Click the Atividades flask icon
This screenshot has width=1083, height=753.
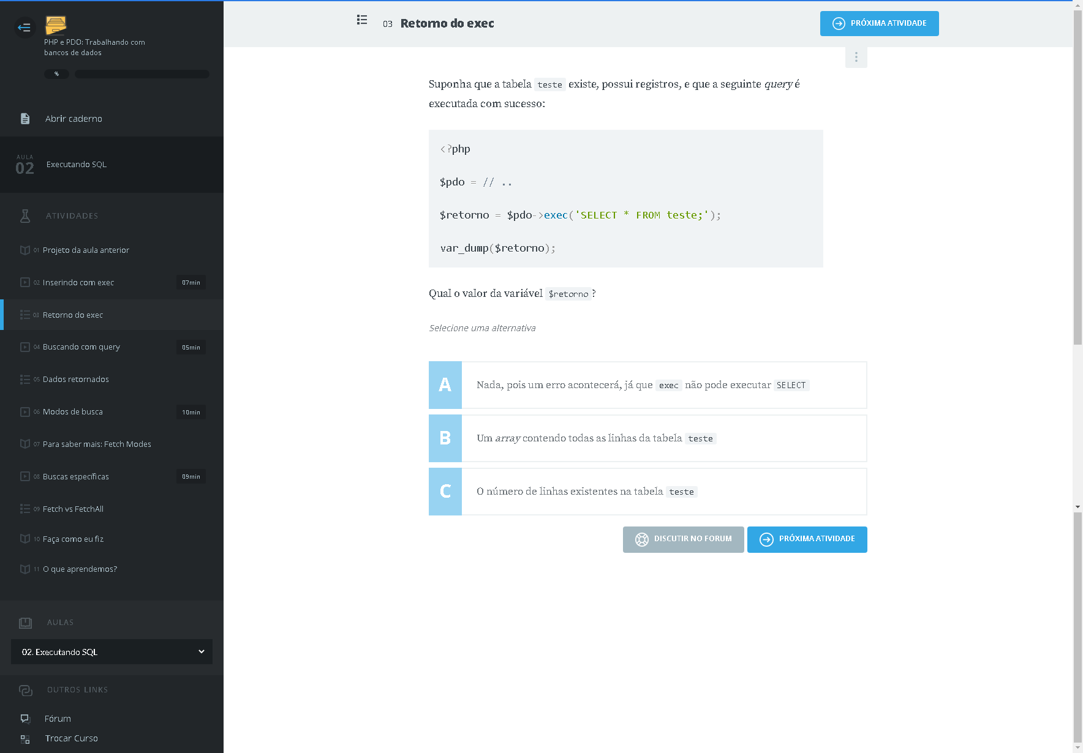(x=25, y=216)
